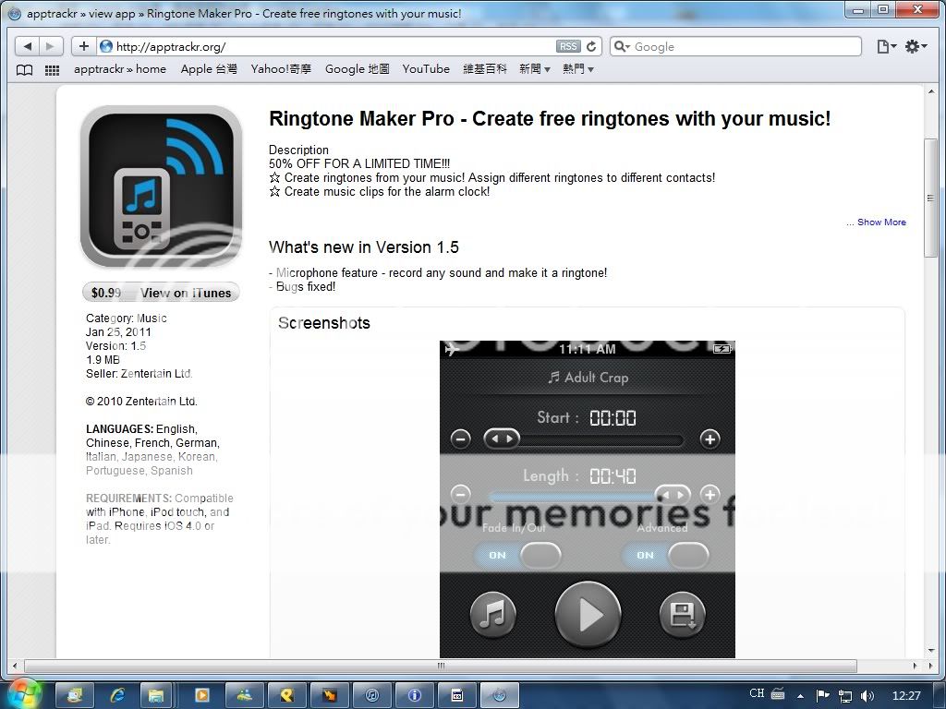The width and height of the screenshot is (946, 709).
Task: Click the Start time slider handle
Action: [503, 439]
